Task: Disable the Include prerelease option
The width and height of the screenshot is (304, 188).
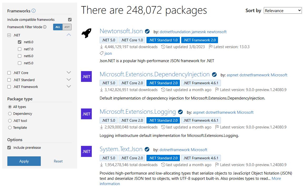Action: [x=9, y=147]
